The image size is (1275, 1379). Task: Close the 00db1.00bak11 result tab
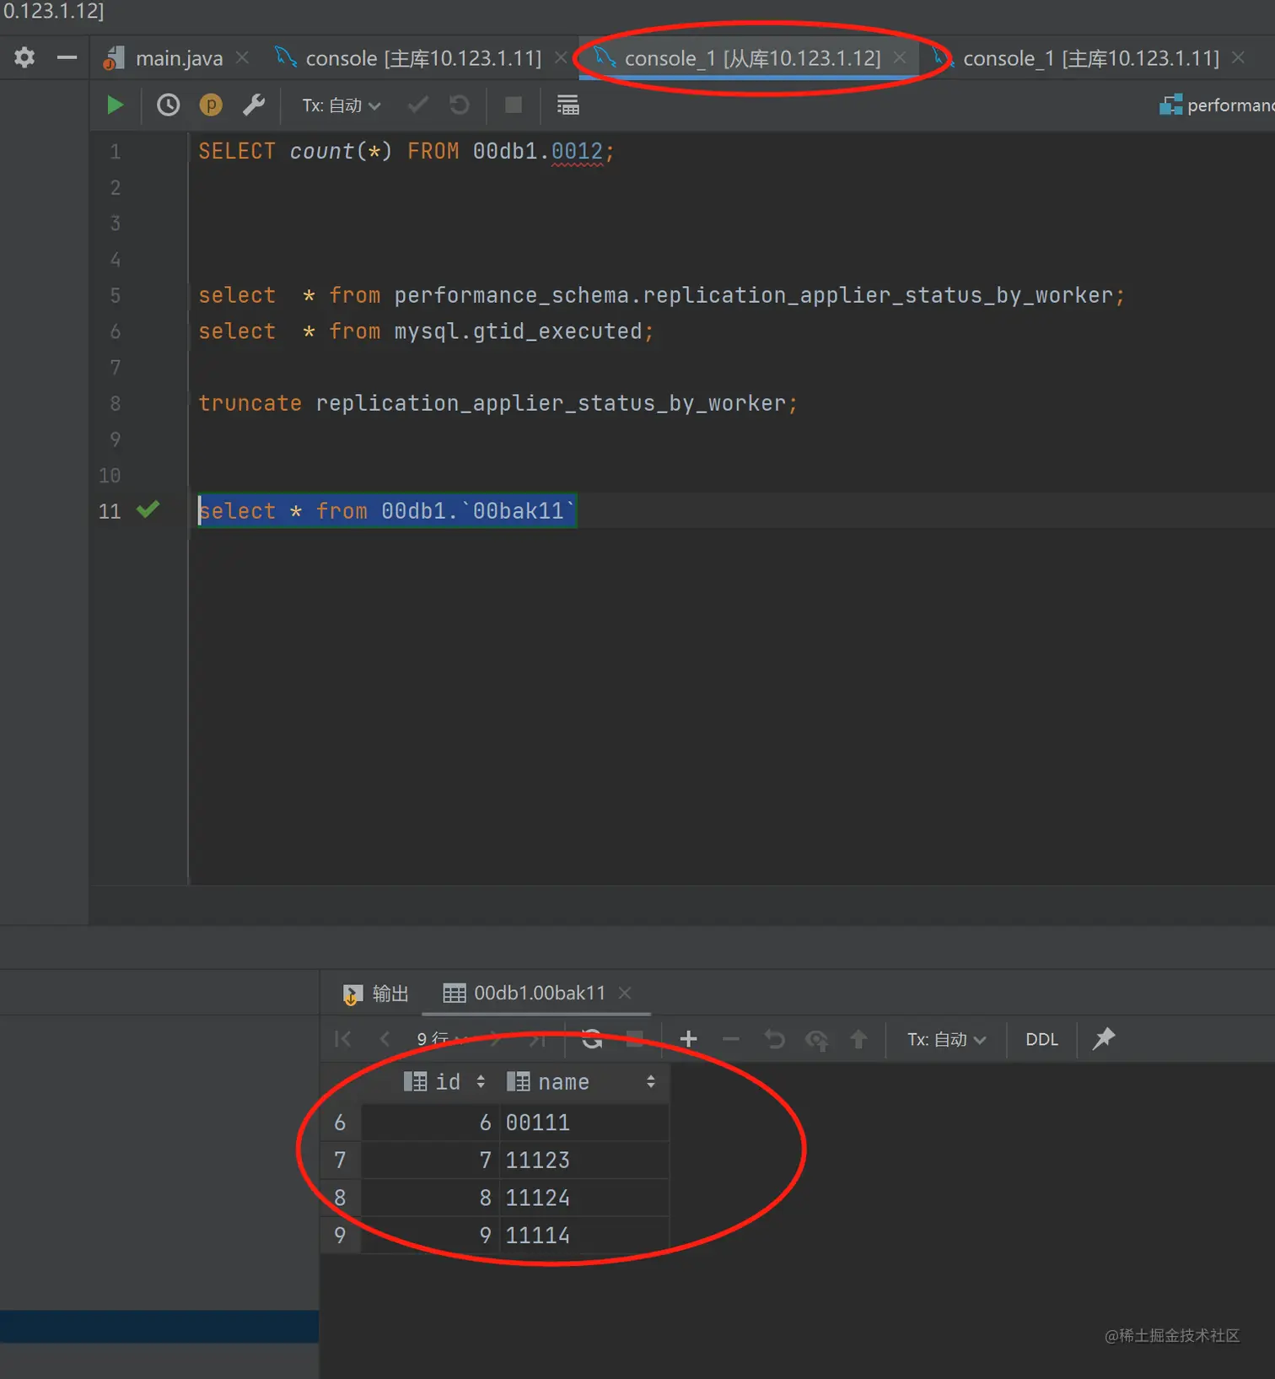coord(625,993)
